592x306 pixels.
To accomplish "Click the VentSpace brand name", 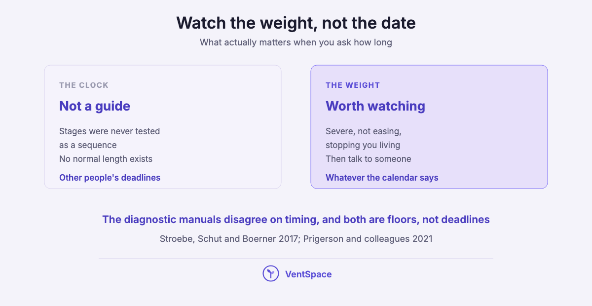I will pyautogui.click(x=308, y=274).
